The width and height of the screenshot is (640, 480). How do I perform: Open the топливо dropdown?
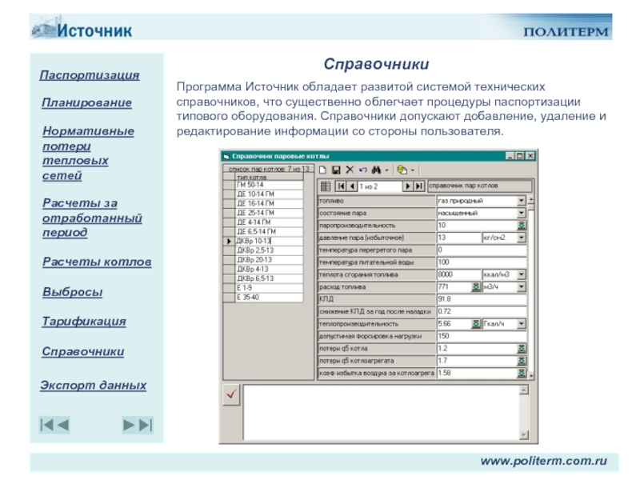[522, 201]
